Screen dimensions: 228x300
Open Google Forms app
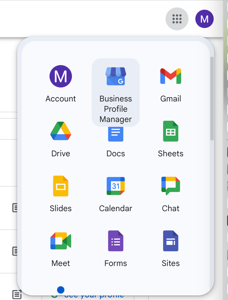click(x=116, y=249)
